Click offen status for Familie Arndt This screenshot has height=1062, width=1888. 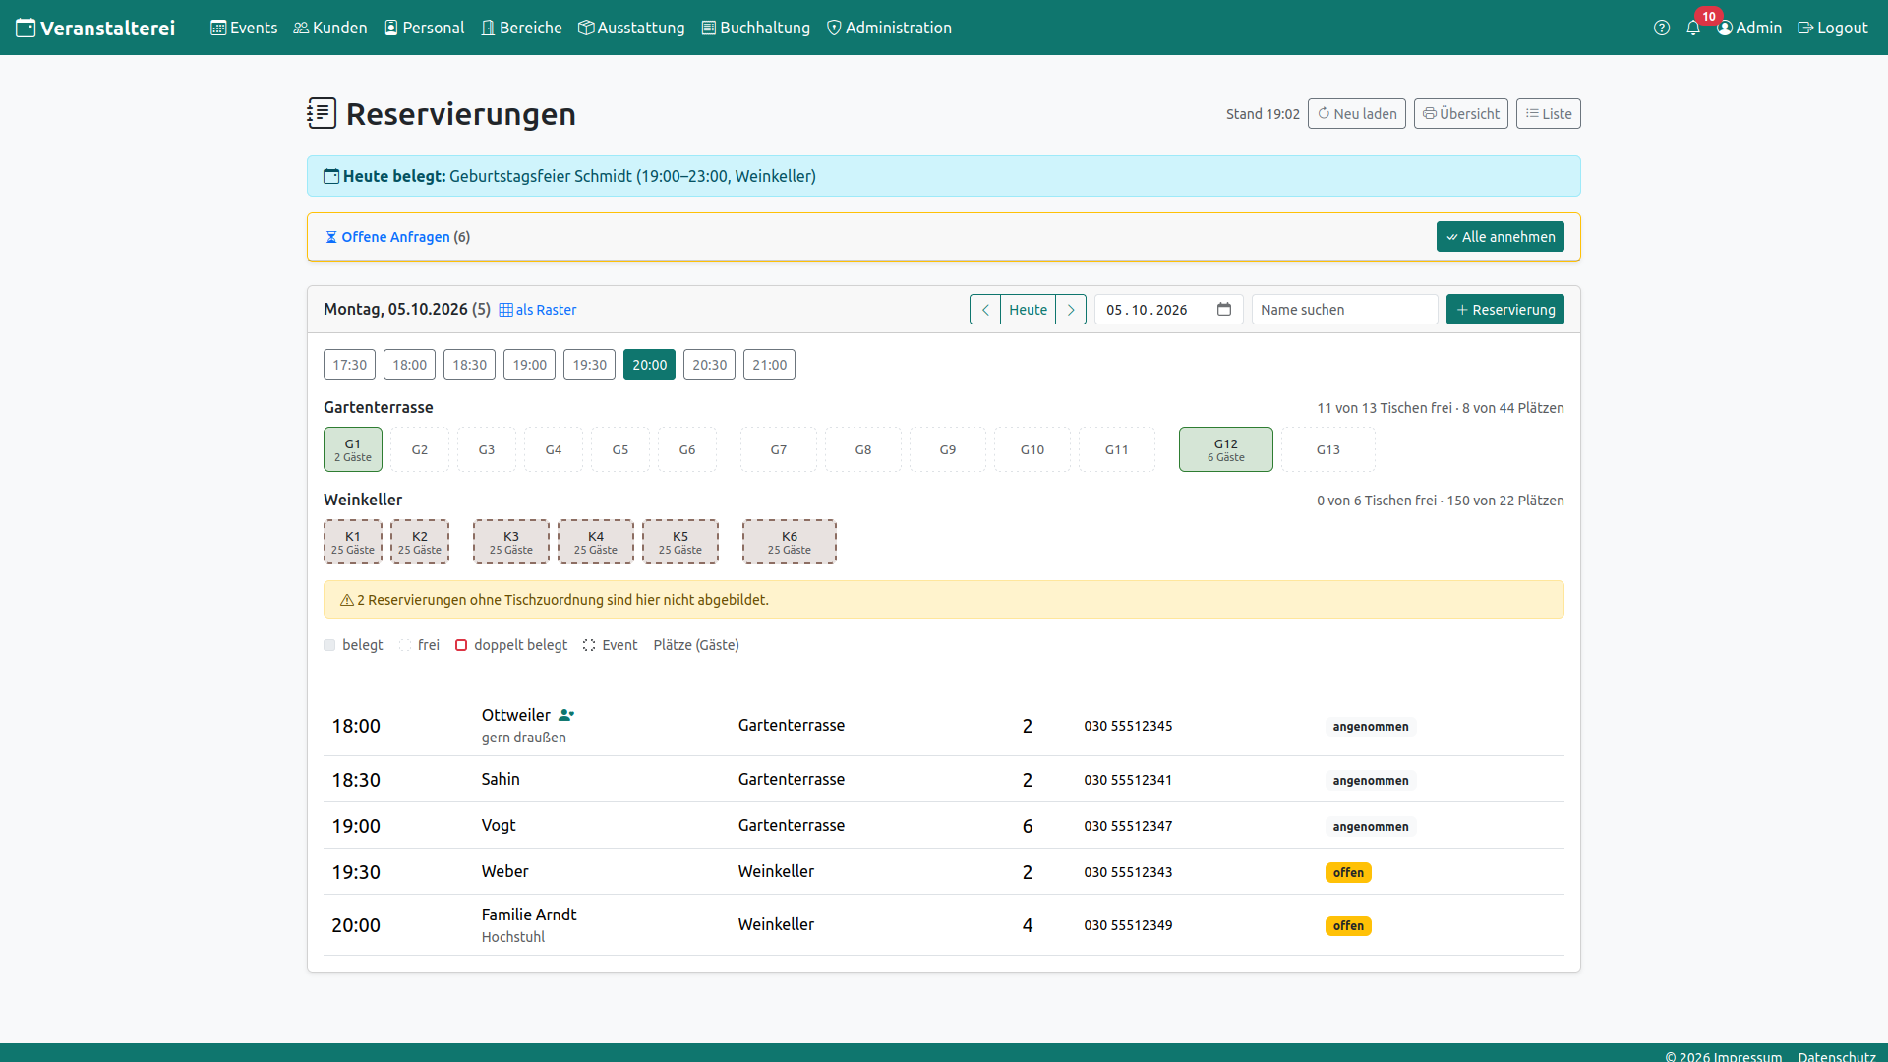pyautogui.click(x=1348, y=925)
